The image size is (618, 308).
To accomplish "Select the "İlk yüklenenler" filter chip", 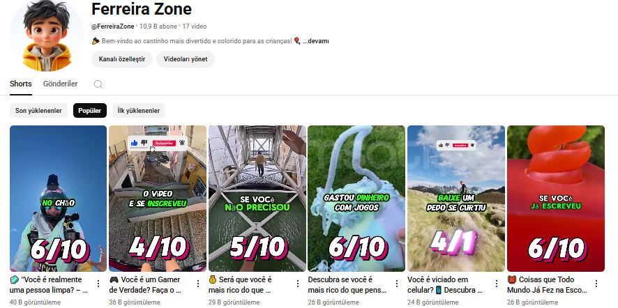I will pos(139,111).
